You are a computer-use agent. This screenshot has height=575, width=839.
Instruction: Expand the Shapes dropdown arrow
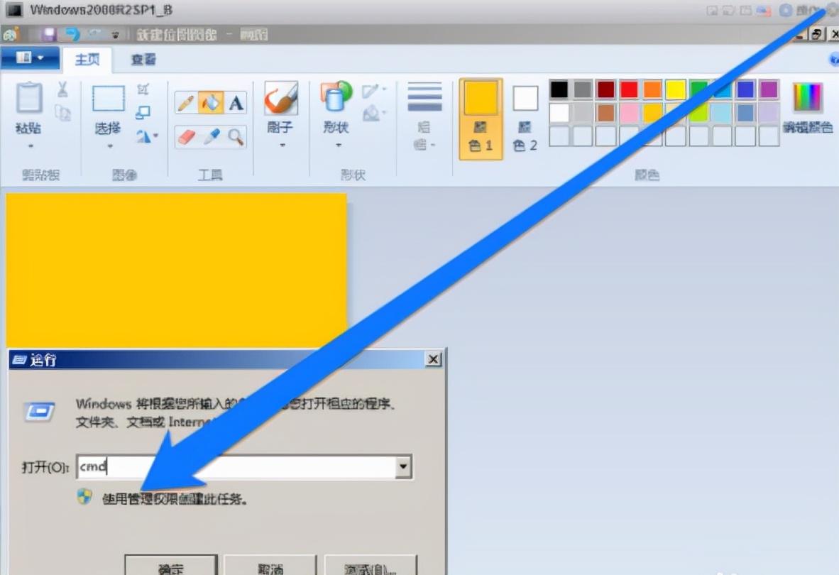(x=338, y=145)
